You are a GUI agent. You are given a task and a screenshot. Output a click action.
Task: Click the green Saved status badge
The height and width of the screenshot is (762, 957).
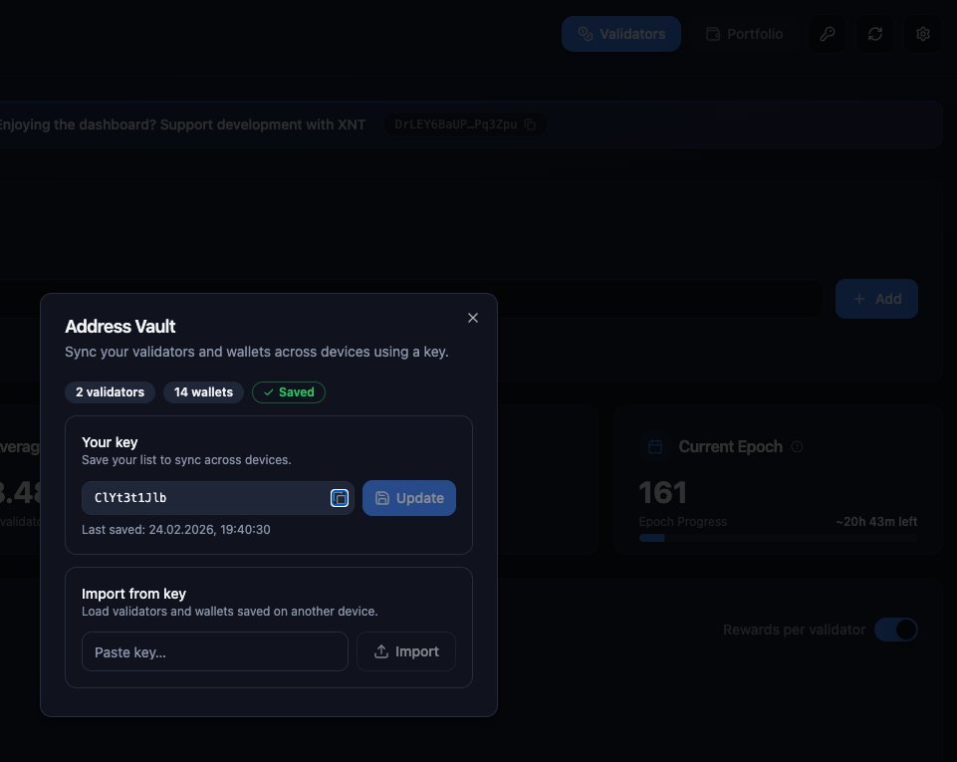[289, 392]
